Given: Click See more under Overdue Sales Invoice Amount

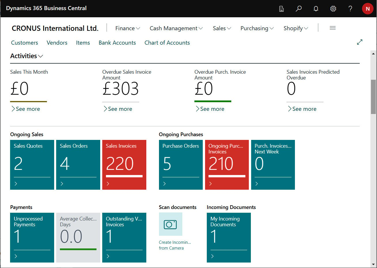Looking at the screenshot, I should click(x=118, y=109).
